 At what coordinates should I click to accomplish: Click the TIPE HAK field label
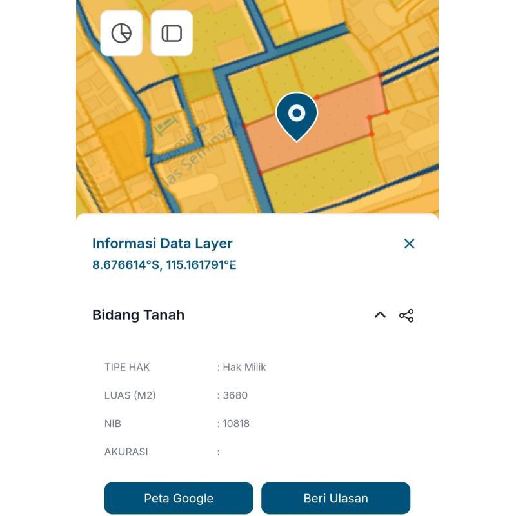127,368
